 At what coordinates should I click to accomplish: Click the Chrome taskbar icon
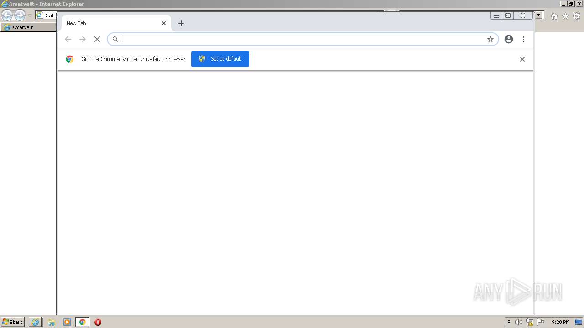point(83,322)
